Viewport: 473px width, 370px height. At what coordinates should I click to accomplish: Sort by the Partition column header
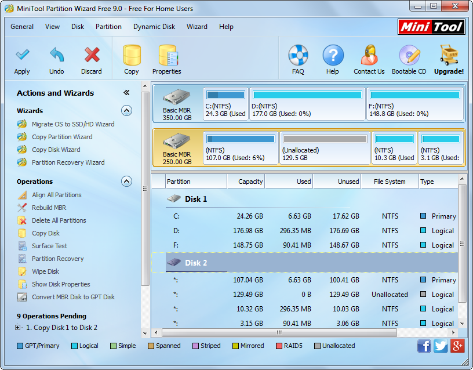pos(197,182)
